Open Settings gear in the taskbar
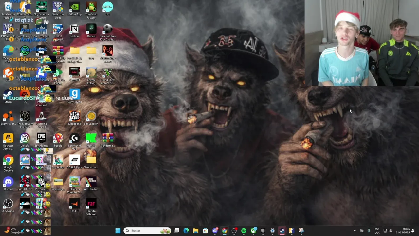This screenshot has height=236, width=419. [272, 231]
